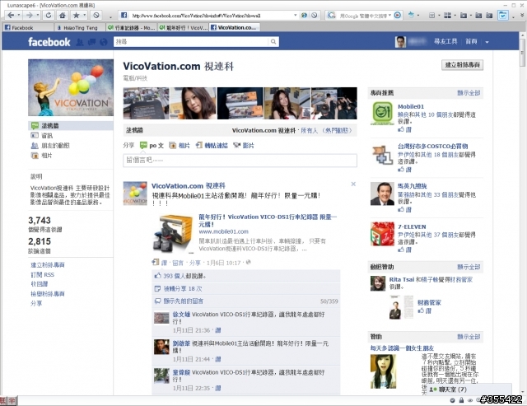527x406 pixels.
Task: Click the 分享 link in left sidebar
Action: click(36, 304)
